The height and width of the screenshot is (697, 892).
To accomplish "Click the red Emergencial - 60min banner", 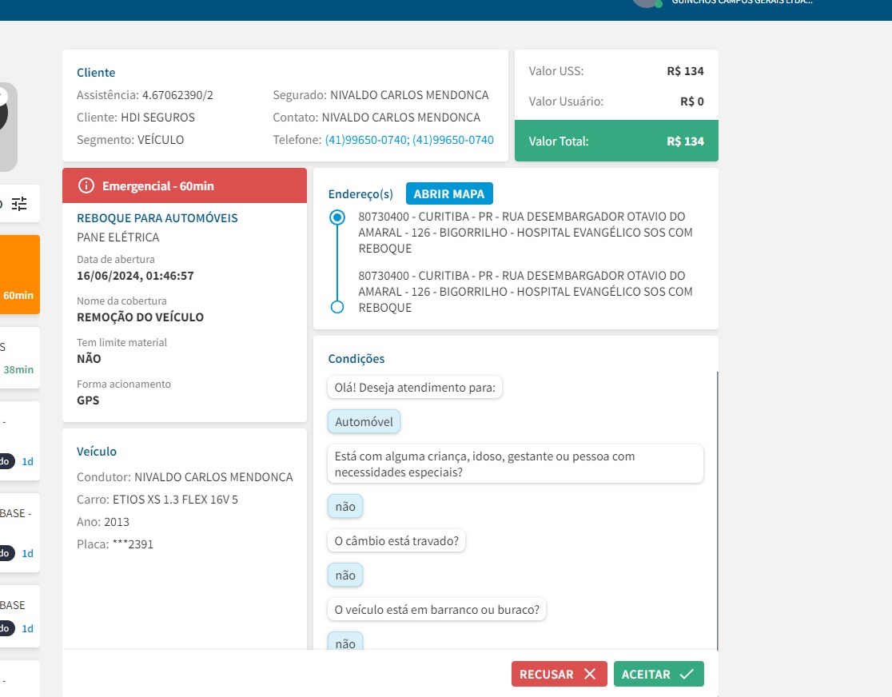I will (185, 185).
